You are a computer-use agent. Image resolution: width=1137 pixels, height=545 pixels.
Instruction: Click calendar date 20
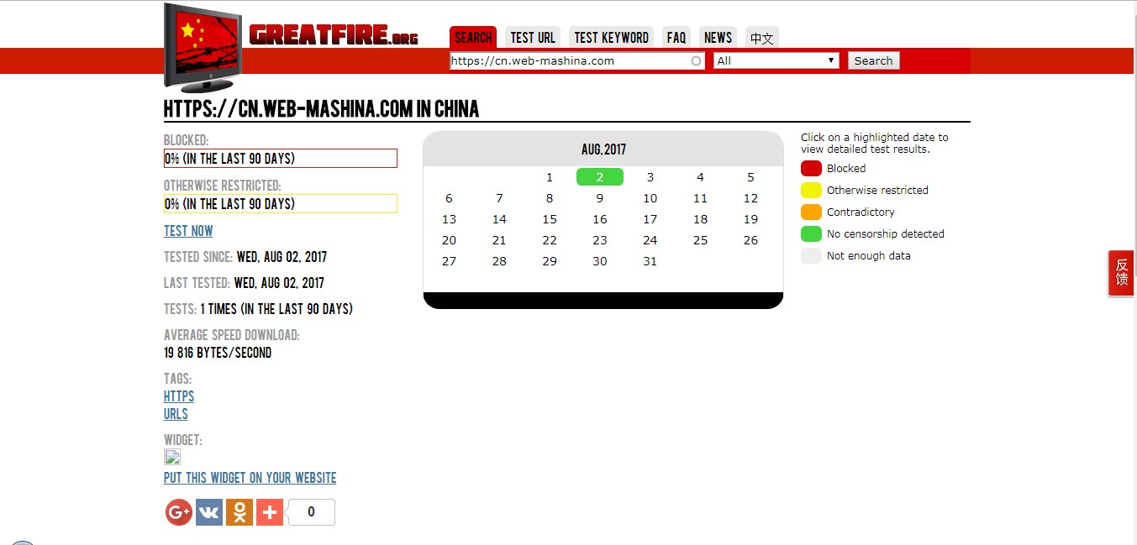click(449, 240)
